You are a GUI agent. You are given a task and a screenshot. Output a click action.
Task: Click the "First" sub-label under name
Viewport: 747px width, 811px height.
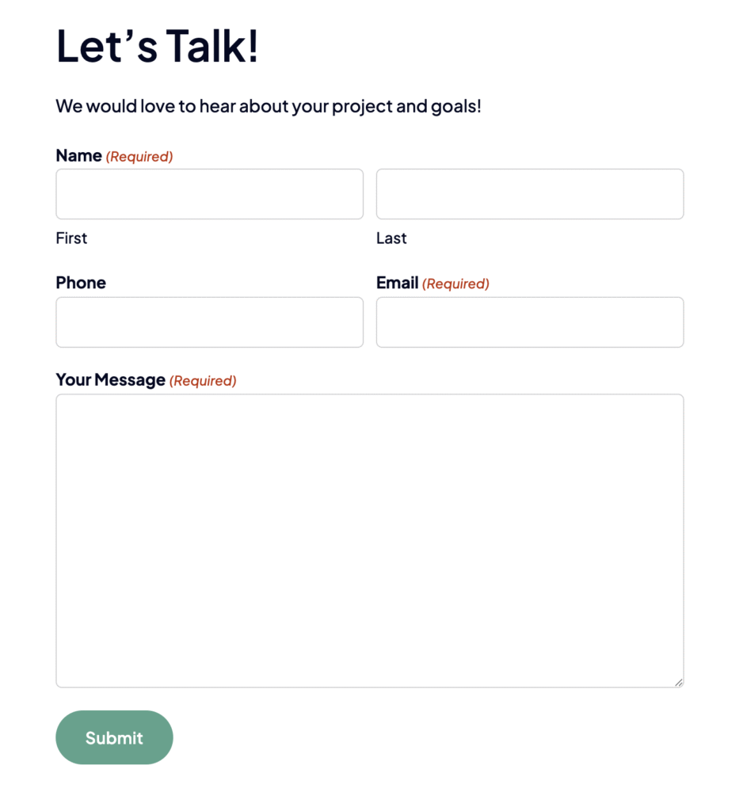point(71,238)
